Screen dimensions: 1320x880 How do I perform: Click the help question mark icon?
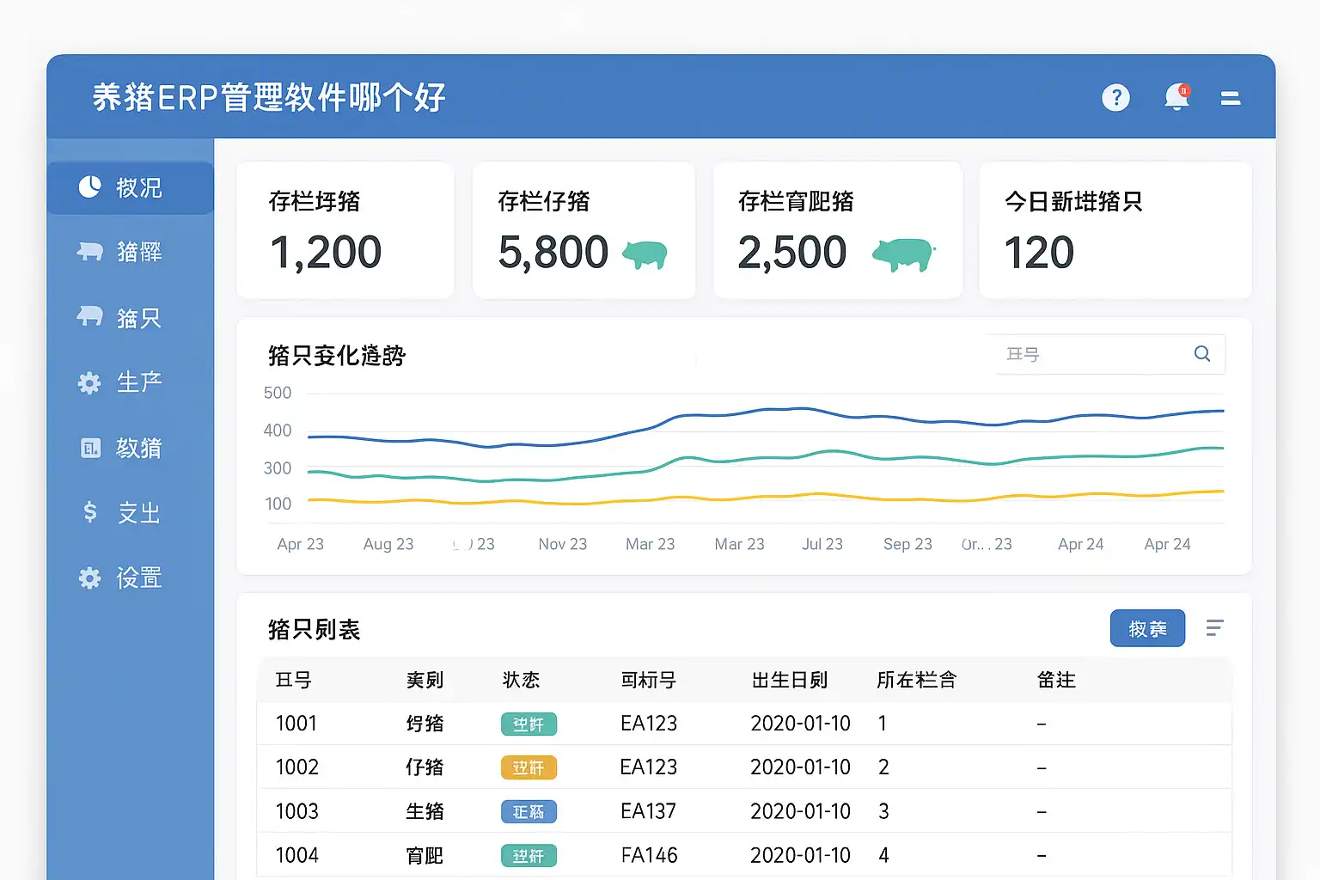[1115, 98]
